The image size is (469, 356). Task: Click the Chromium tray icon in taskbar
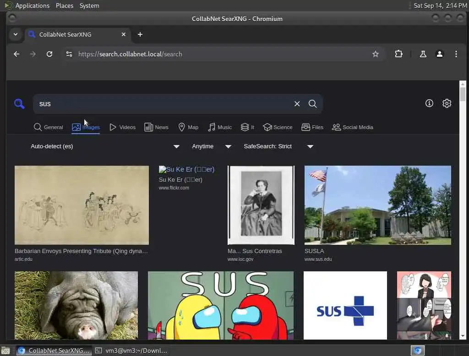[x=418, y=351]
